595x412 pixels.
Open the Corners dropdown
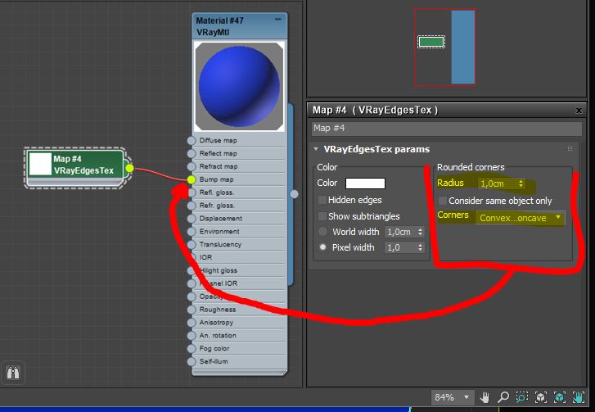521,218
